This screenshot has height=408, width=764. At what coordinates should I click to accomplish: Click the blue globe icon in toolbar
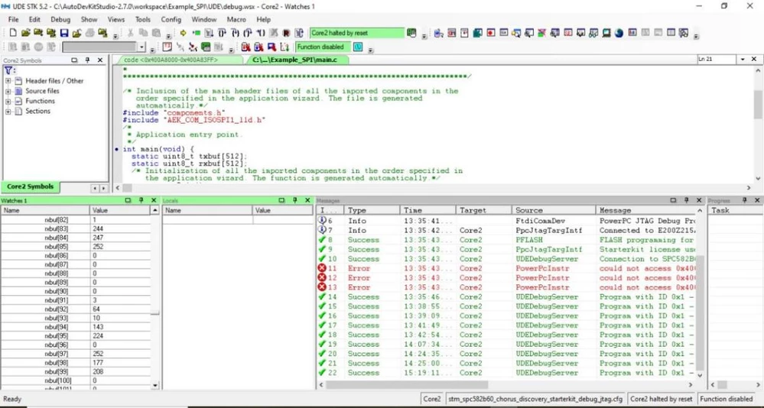pyautogui.click(x=619, y=33)
